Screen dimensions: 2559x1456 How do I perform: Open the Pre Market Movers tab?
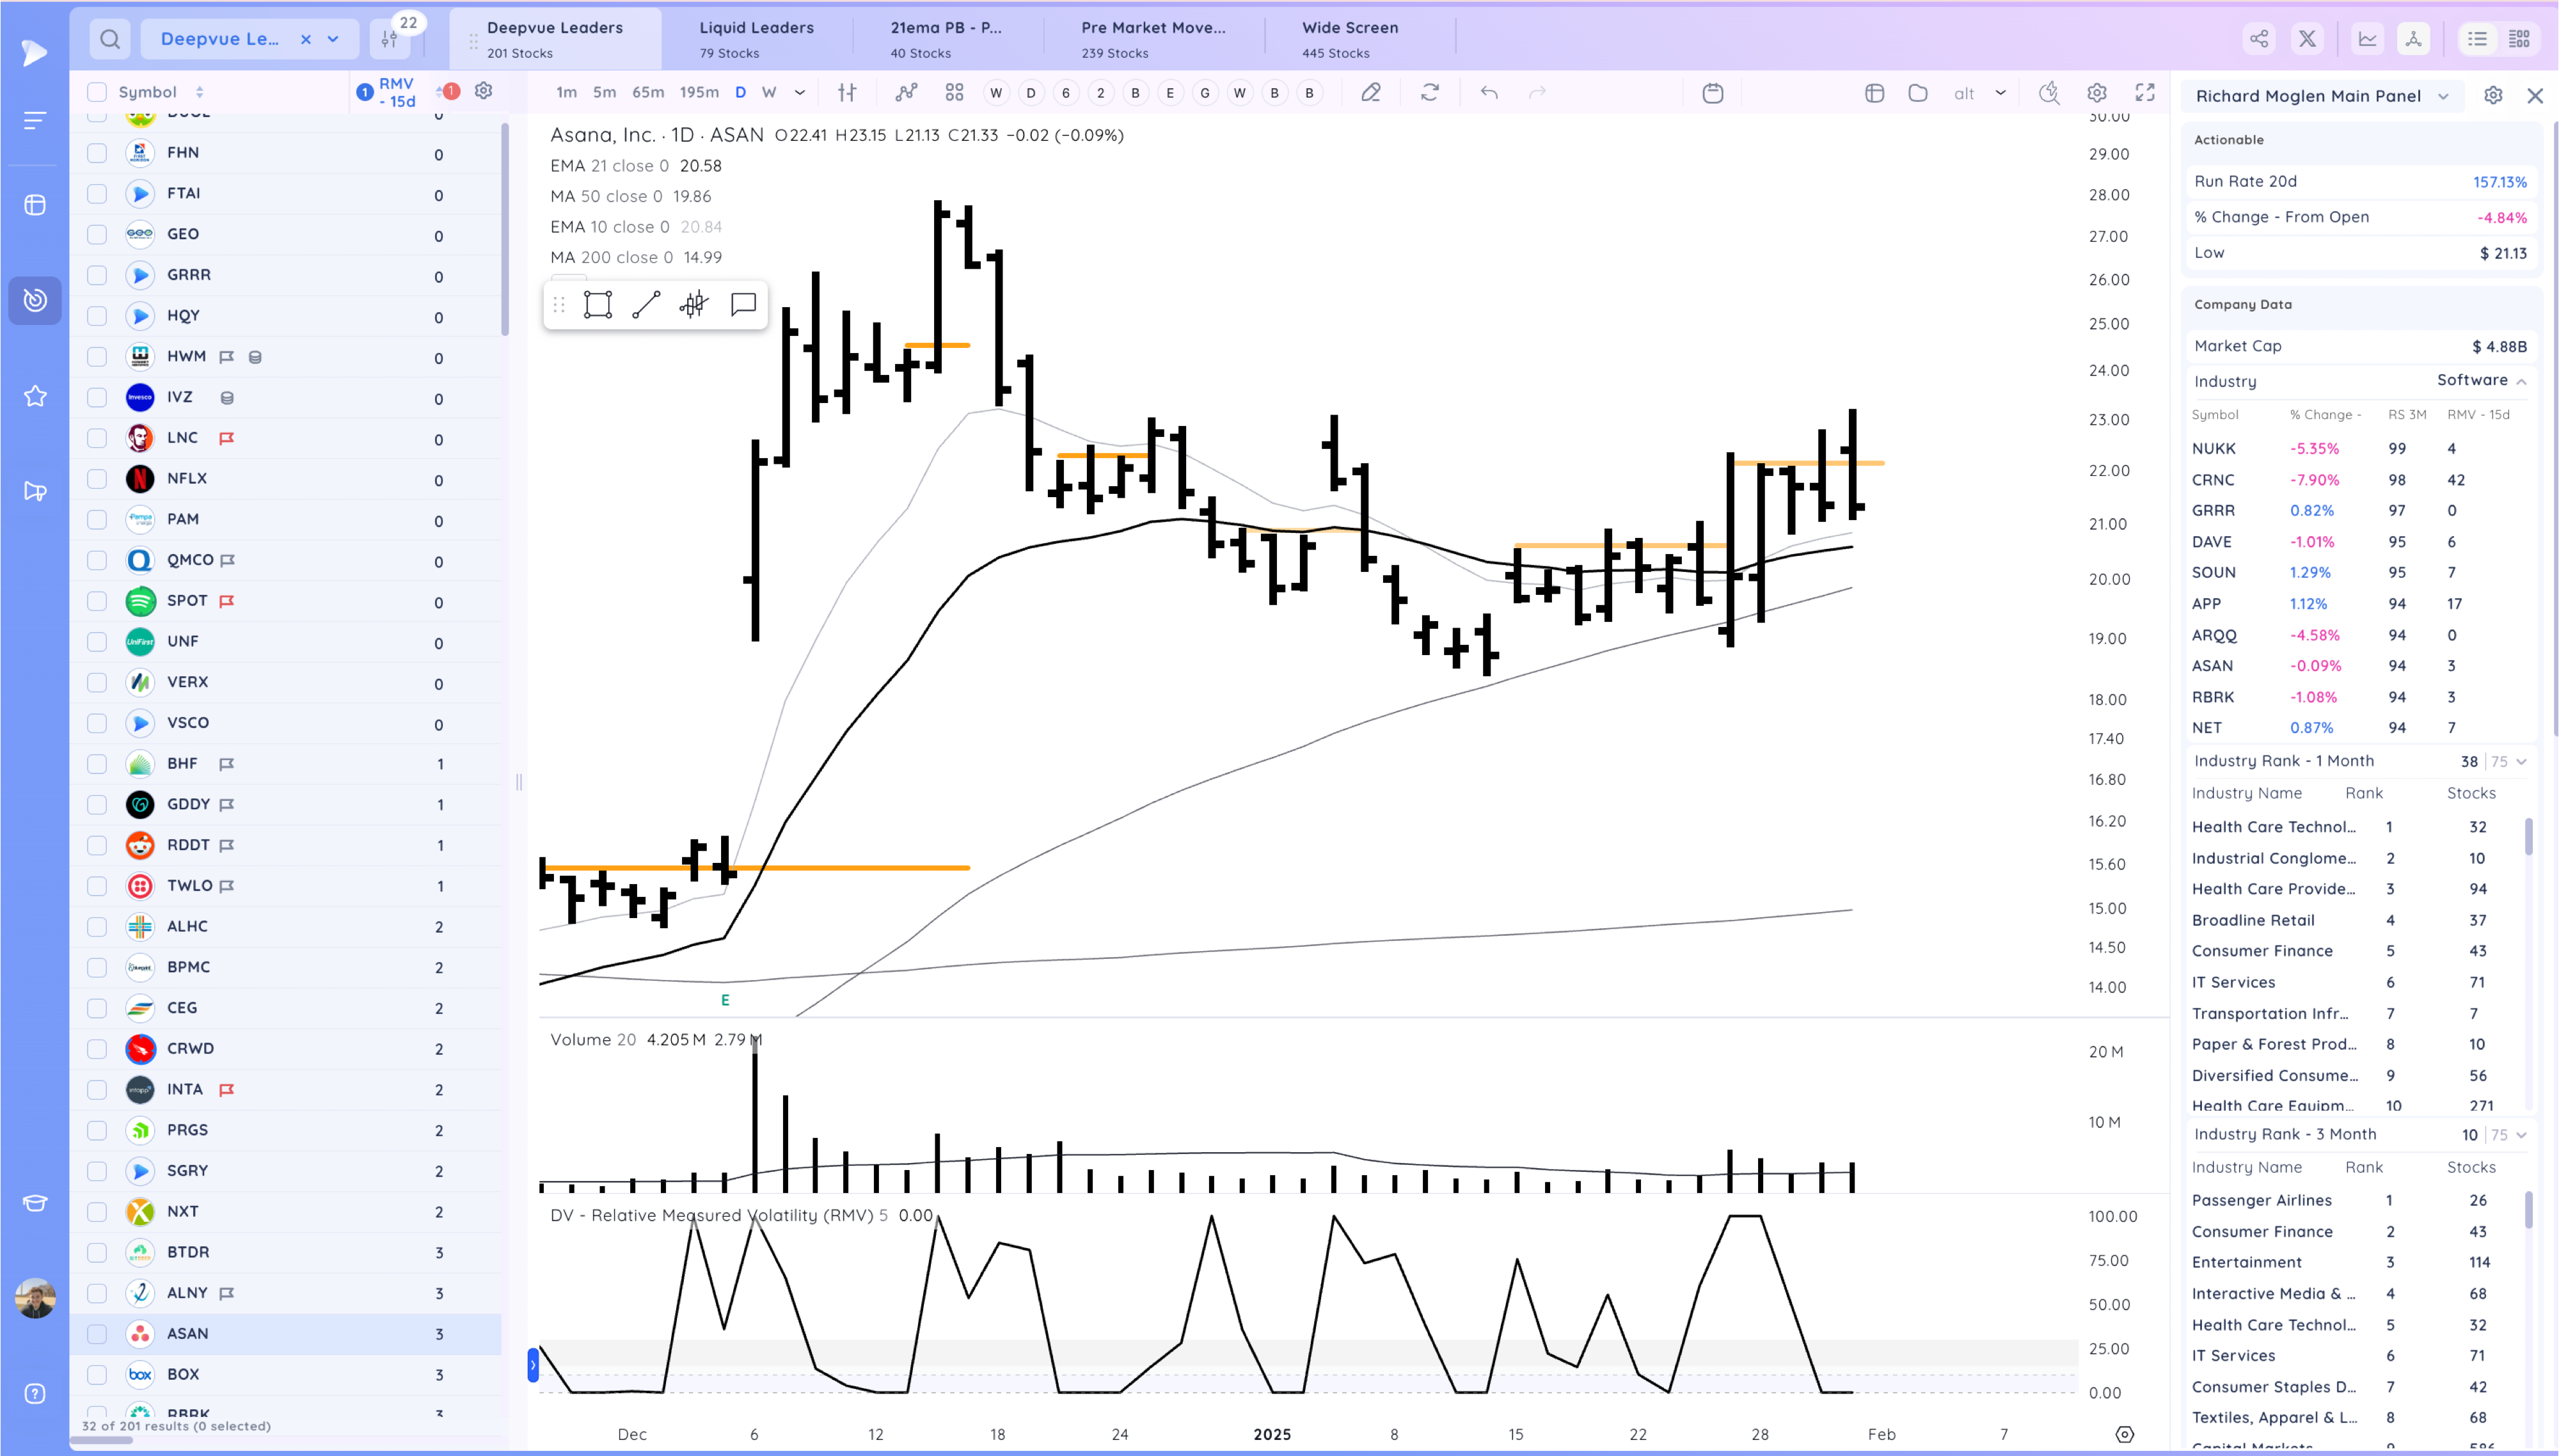pyautogui.click(x=1152, y=39)
